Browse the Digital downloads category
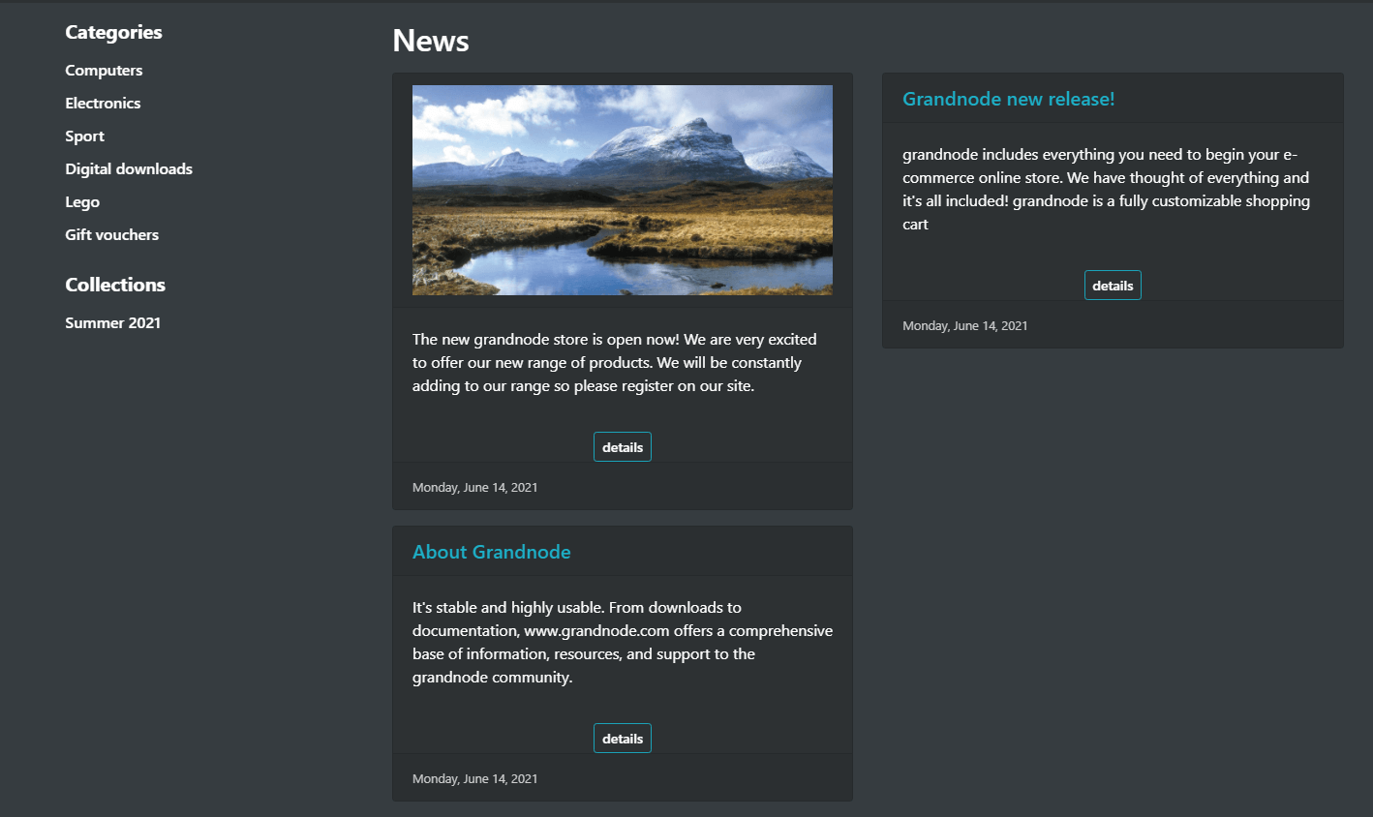Viewport: 1373px width, 817px height. [x=129, y=169]
